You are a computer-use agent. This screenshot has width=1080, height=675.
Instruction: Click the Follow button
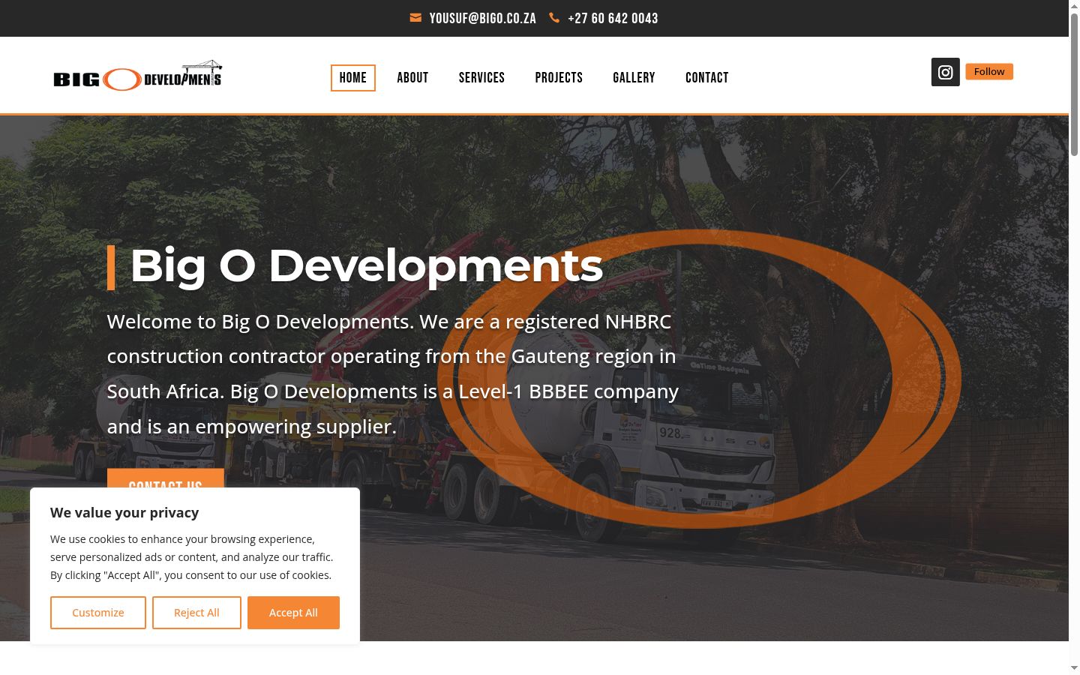[989, 71]
